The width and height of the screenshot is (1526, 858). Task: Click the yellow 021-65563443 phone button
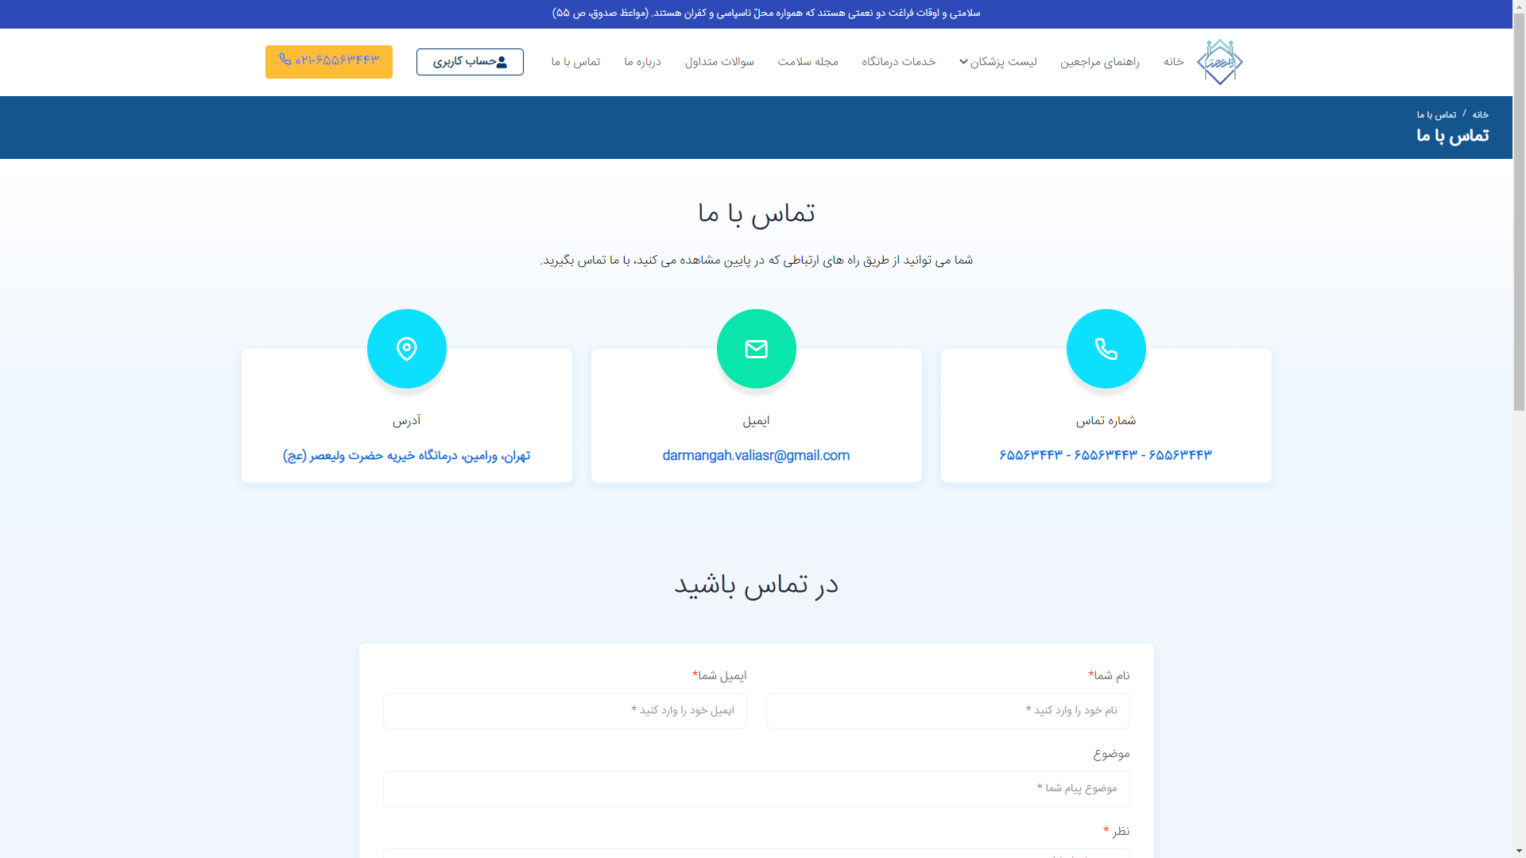coord(329,62)
